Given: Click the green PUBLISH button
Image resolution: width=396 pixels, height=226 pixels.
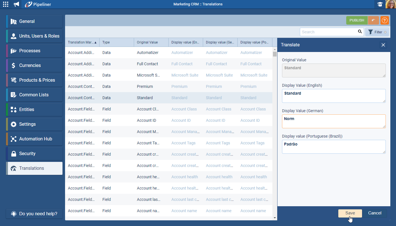Looking at the screenshot, I should [x=357, y=20].
